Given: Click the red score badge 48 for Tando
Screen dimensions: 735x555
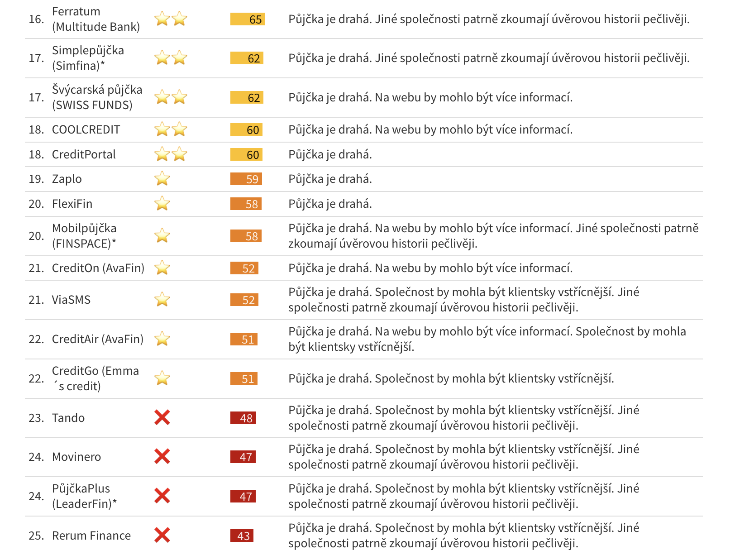Looking at the screenshot, I should click(x=243, y=418).
